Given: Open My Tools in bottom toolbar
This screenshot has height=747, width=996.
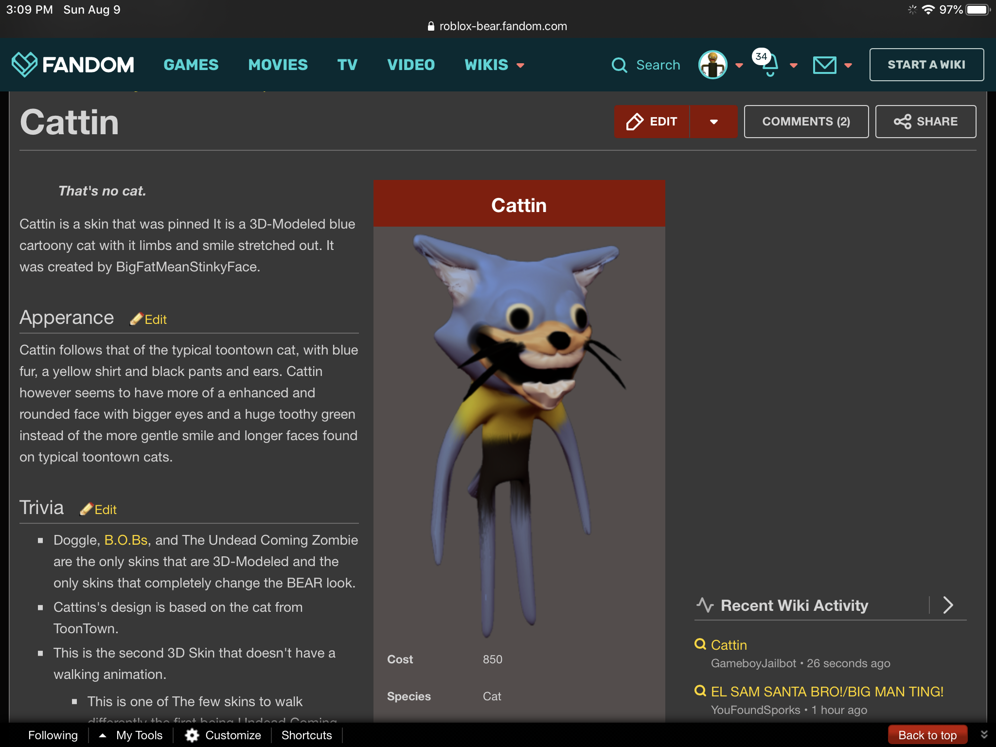Looking at the screenshot, I should [139, 735].
